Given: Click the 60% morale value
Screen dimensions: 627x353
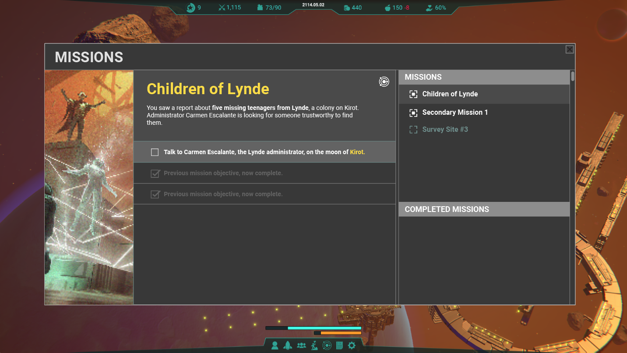Looking at the screenshot, I should click(440, 7).
